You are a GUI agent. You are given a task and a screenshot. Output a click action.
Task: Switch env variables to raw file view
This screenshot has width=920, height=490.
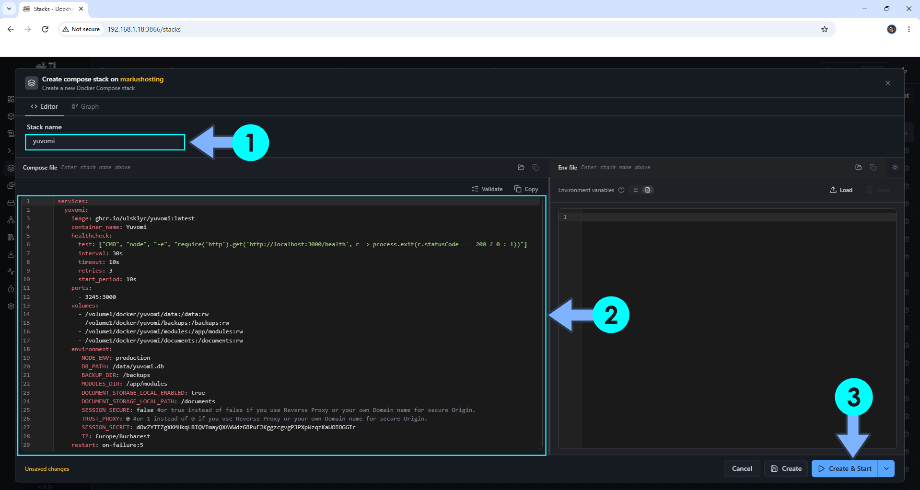coord(648,190)
